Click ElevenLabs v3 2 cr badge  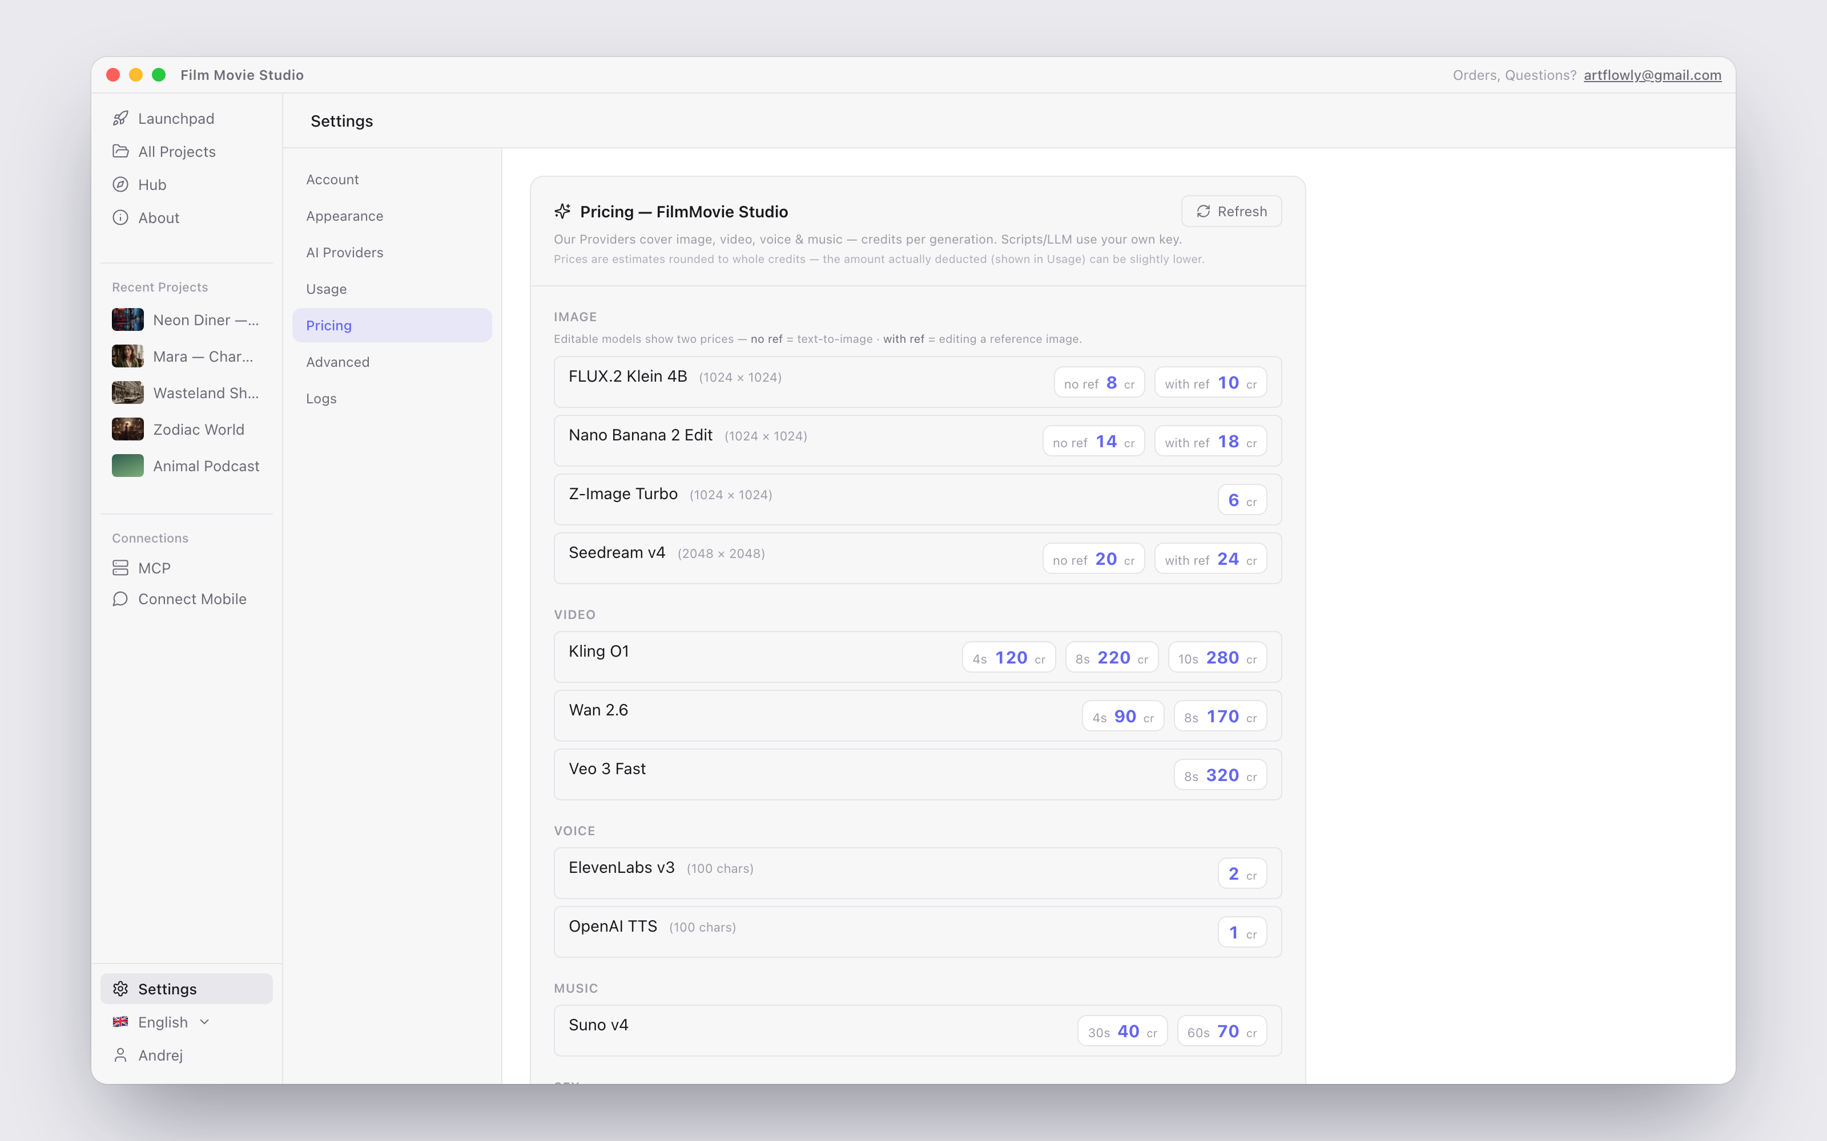1242,874
